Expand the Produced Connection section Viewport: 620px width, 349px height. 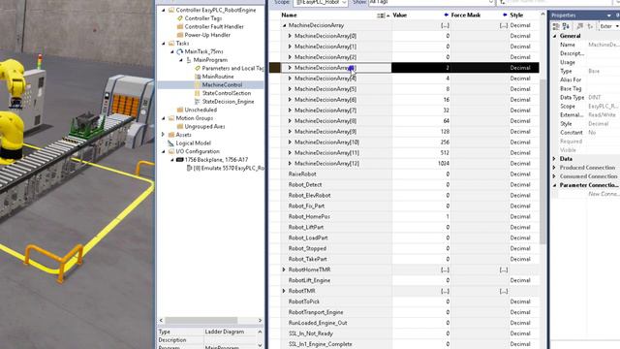click(x=554, y=168)
